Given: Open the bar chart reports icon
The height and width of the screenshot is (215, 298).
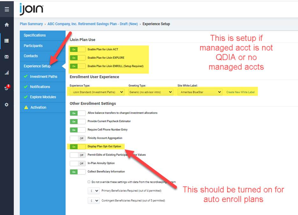Looking at the screenshot, I should [7, 73].
